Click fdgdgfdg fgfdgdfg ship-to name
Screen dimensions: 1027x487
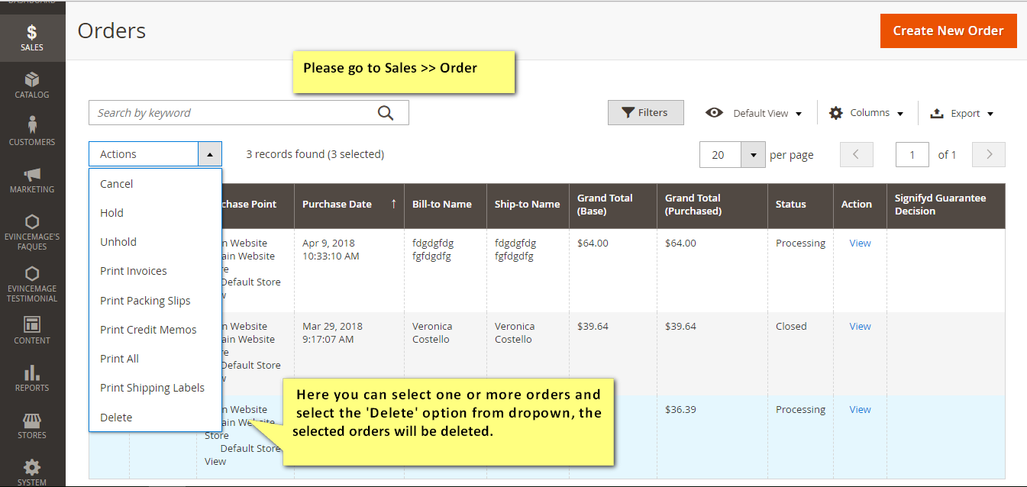click(x=515, y=250)
